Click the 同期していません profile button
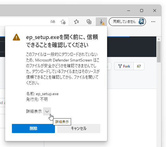 point(127,22)
